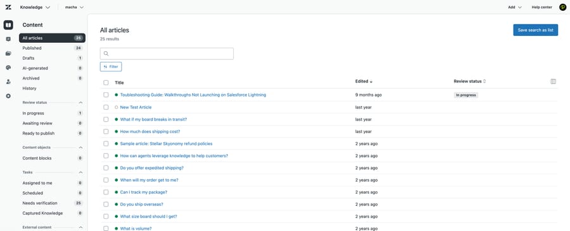Open Ready to publish list
570x231 pixels.
coord(53,134)
